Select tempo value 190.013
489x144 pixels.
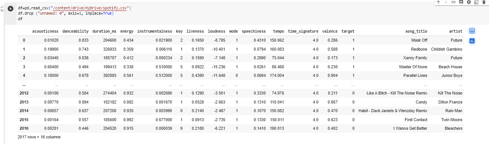tap(277, 129)
